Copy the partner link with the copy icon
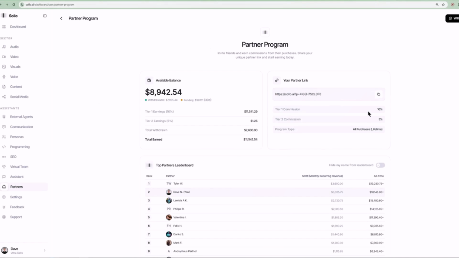This screenshot has width=459, height=258. coord(379,94)
